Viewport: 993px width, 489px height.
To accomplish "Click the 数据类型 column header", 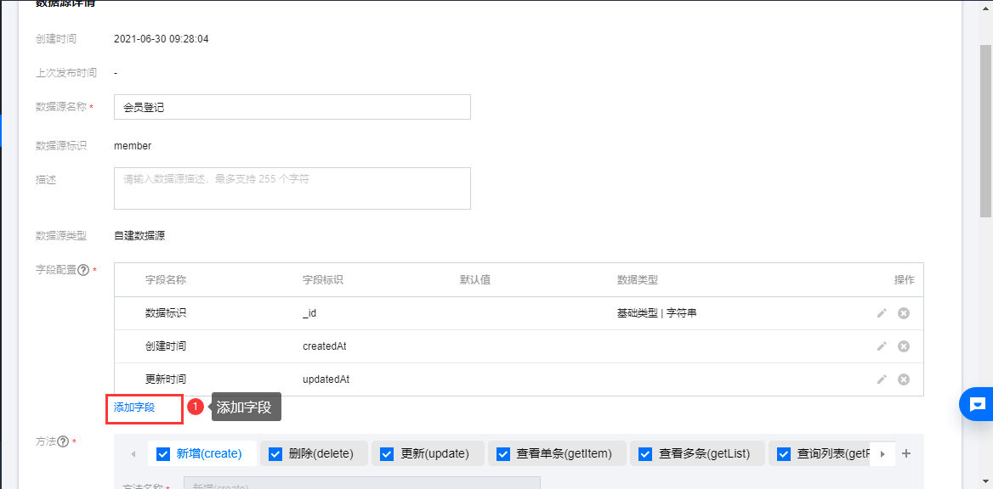I will pos(637,279).
